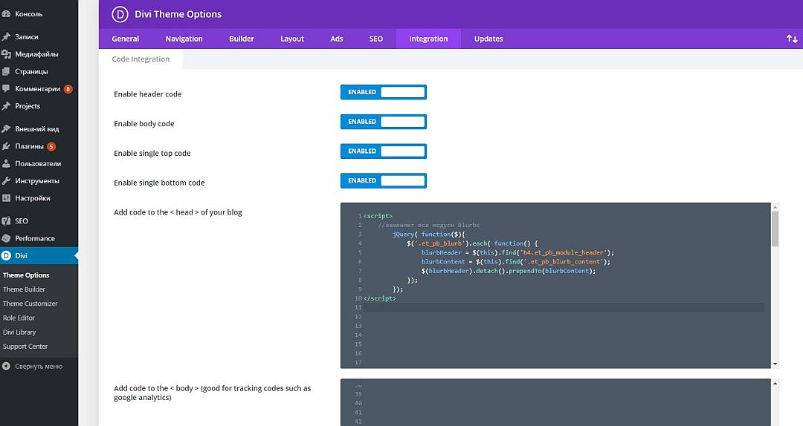Click the Пользователи user icon
The image size is (803, 426).
(x=6, y=164)
